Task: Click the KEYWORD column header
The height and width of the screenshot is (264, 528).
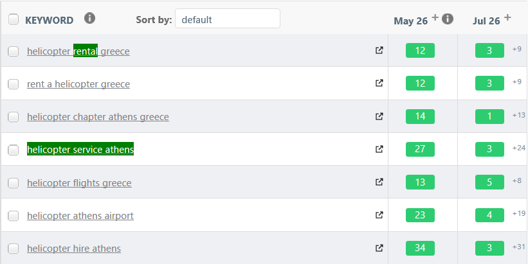Action: point(49,20)
